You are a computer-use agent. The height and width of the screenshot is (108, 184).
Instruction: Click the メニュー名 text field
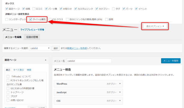click(x=89, y=61)
